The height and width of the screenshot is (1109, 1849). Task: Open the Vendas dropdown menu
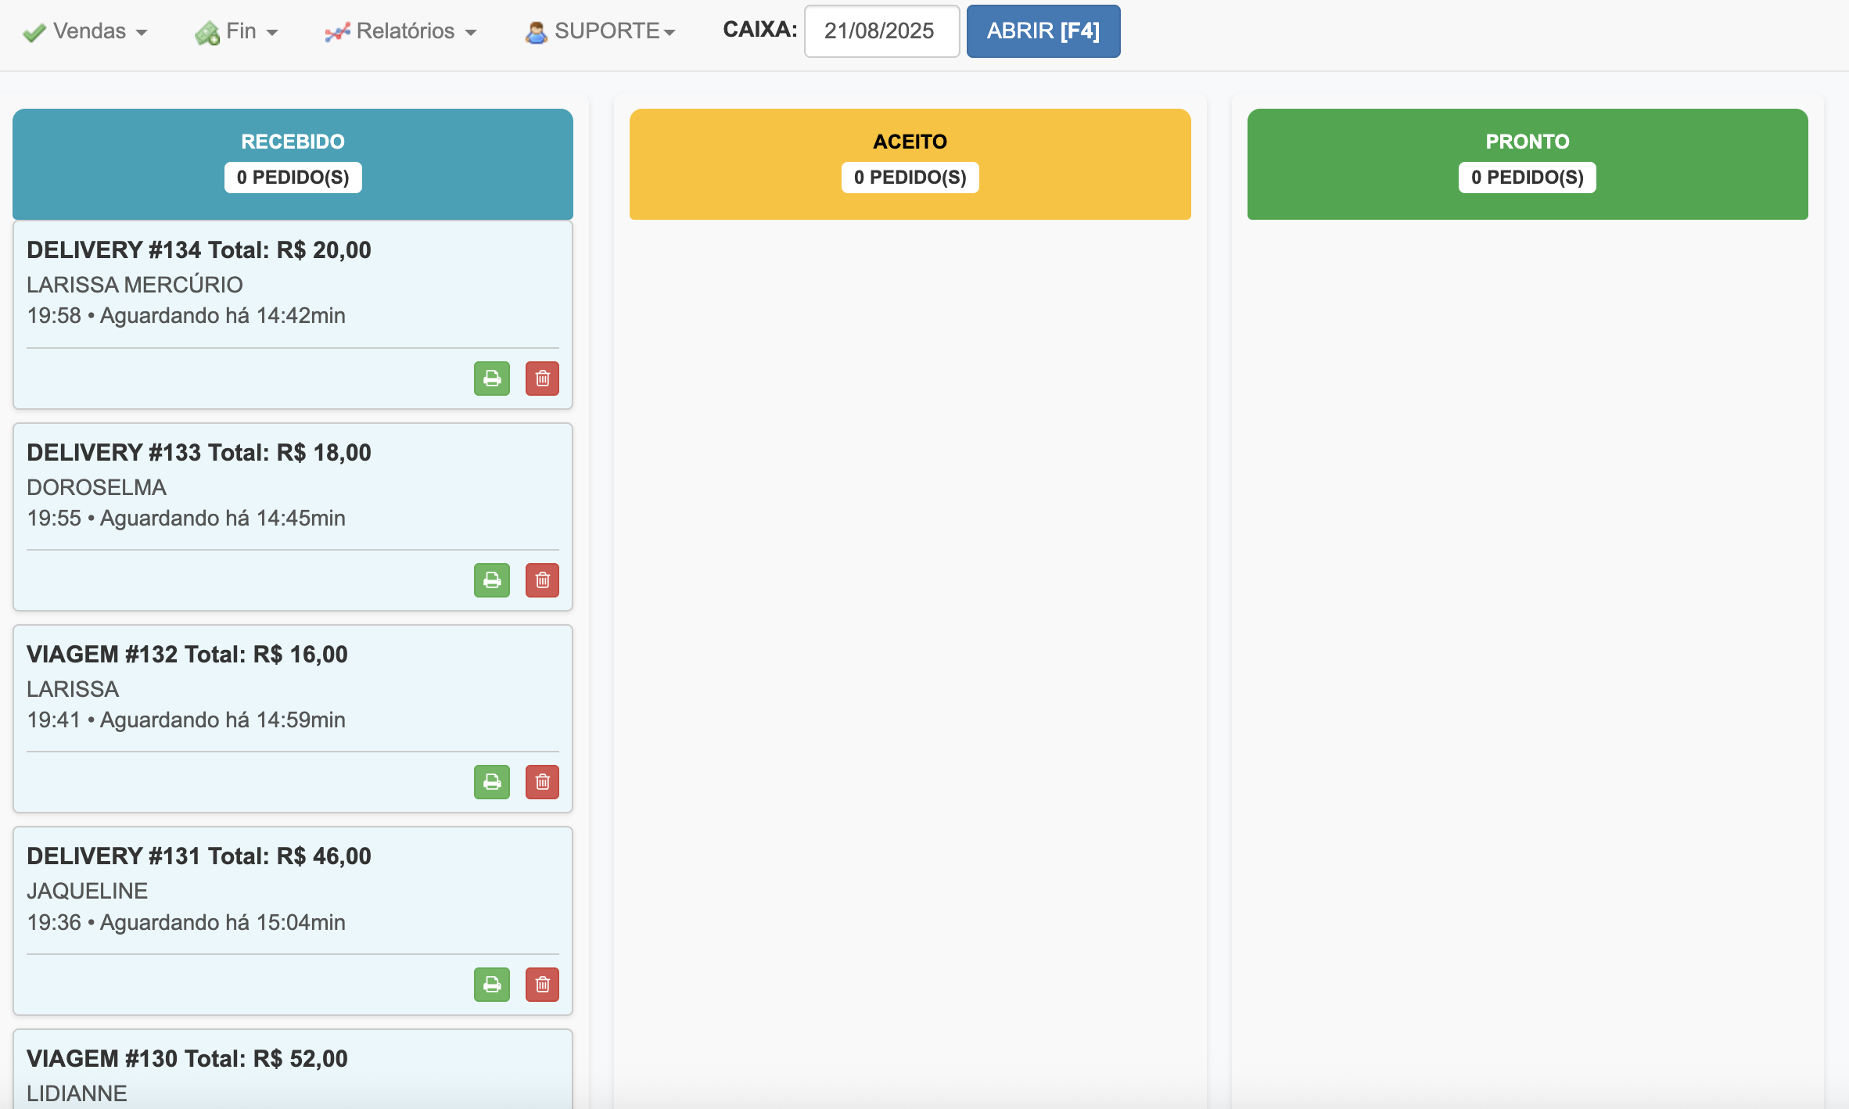point(86,31)
